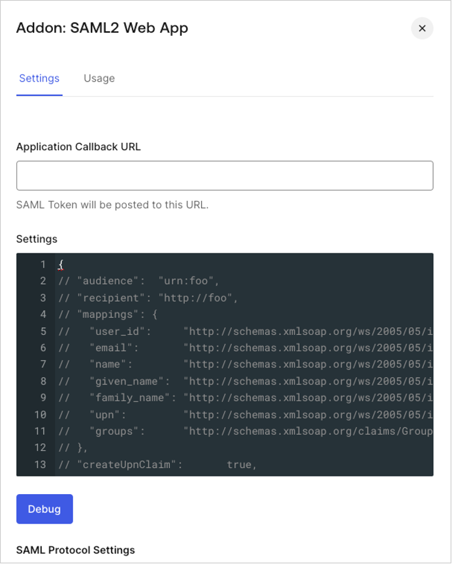The width and height of the screenshot is (452, 564).
Task: Click the "user_id" mapping line
Action: click(246, 331)
